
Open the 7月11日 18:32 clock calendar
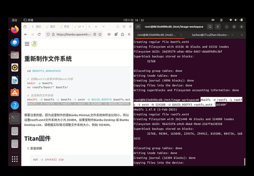coord(134,20)
